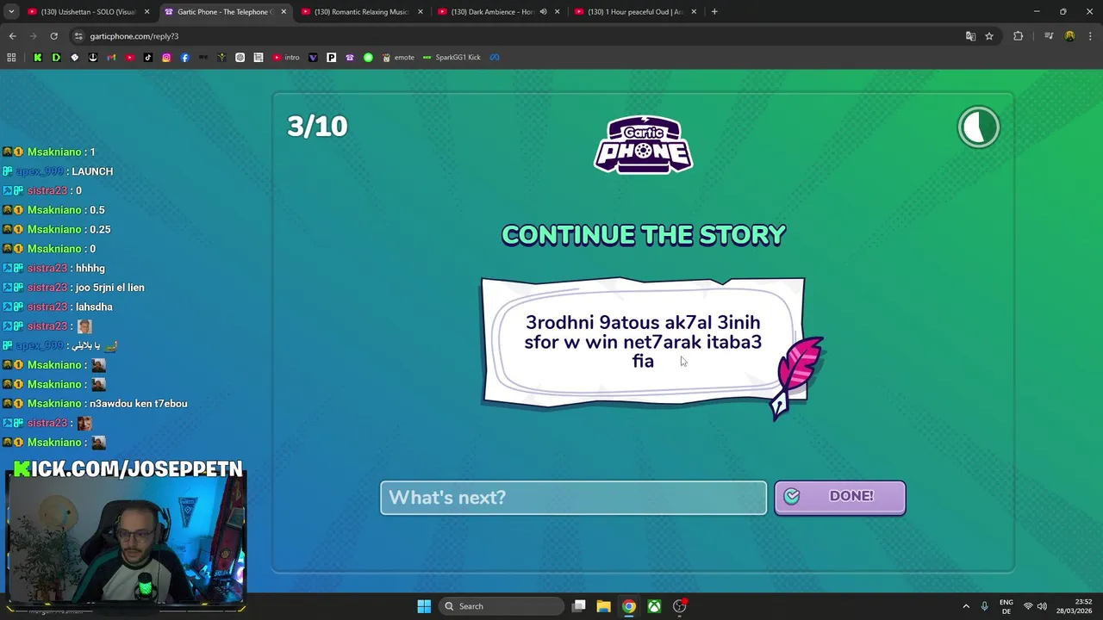Close the 1 Hour peaceful Oud tab
The image size is (1103, 620).
click(694, 12)
